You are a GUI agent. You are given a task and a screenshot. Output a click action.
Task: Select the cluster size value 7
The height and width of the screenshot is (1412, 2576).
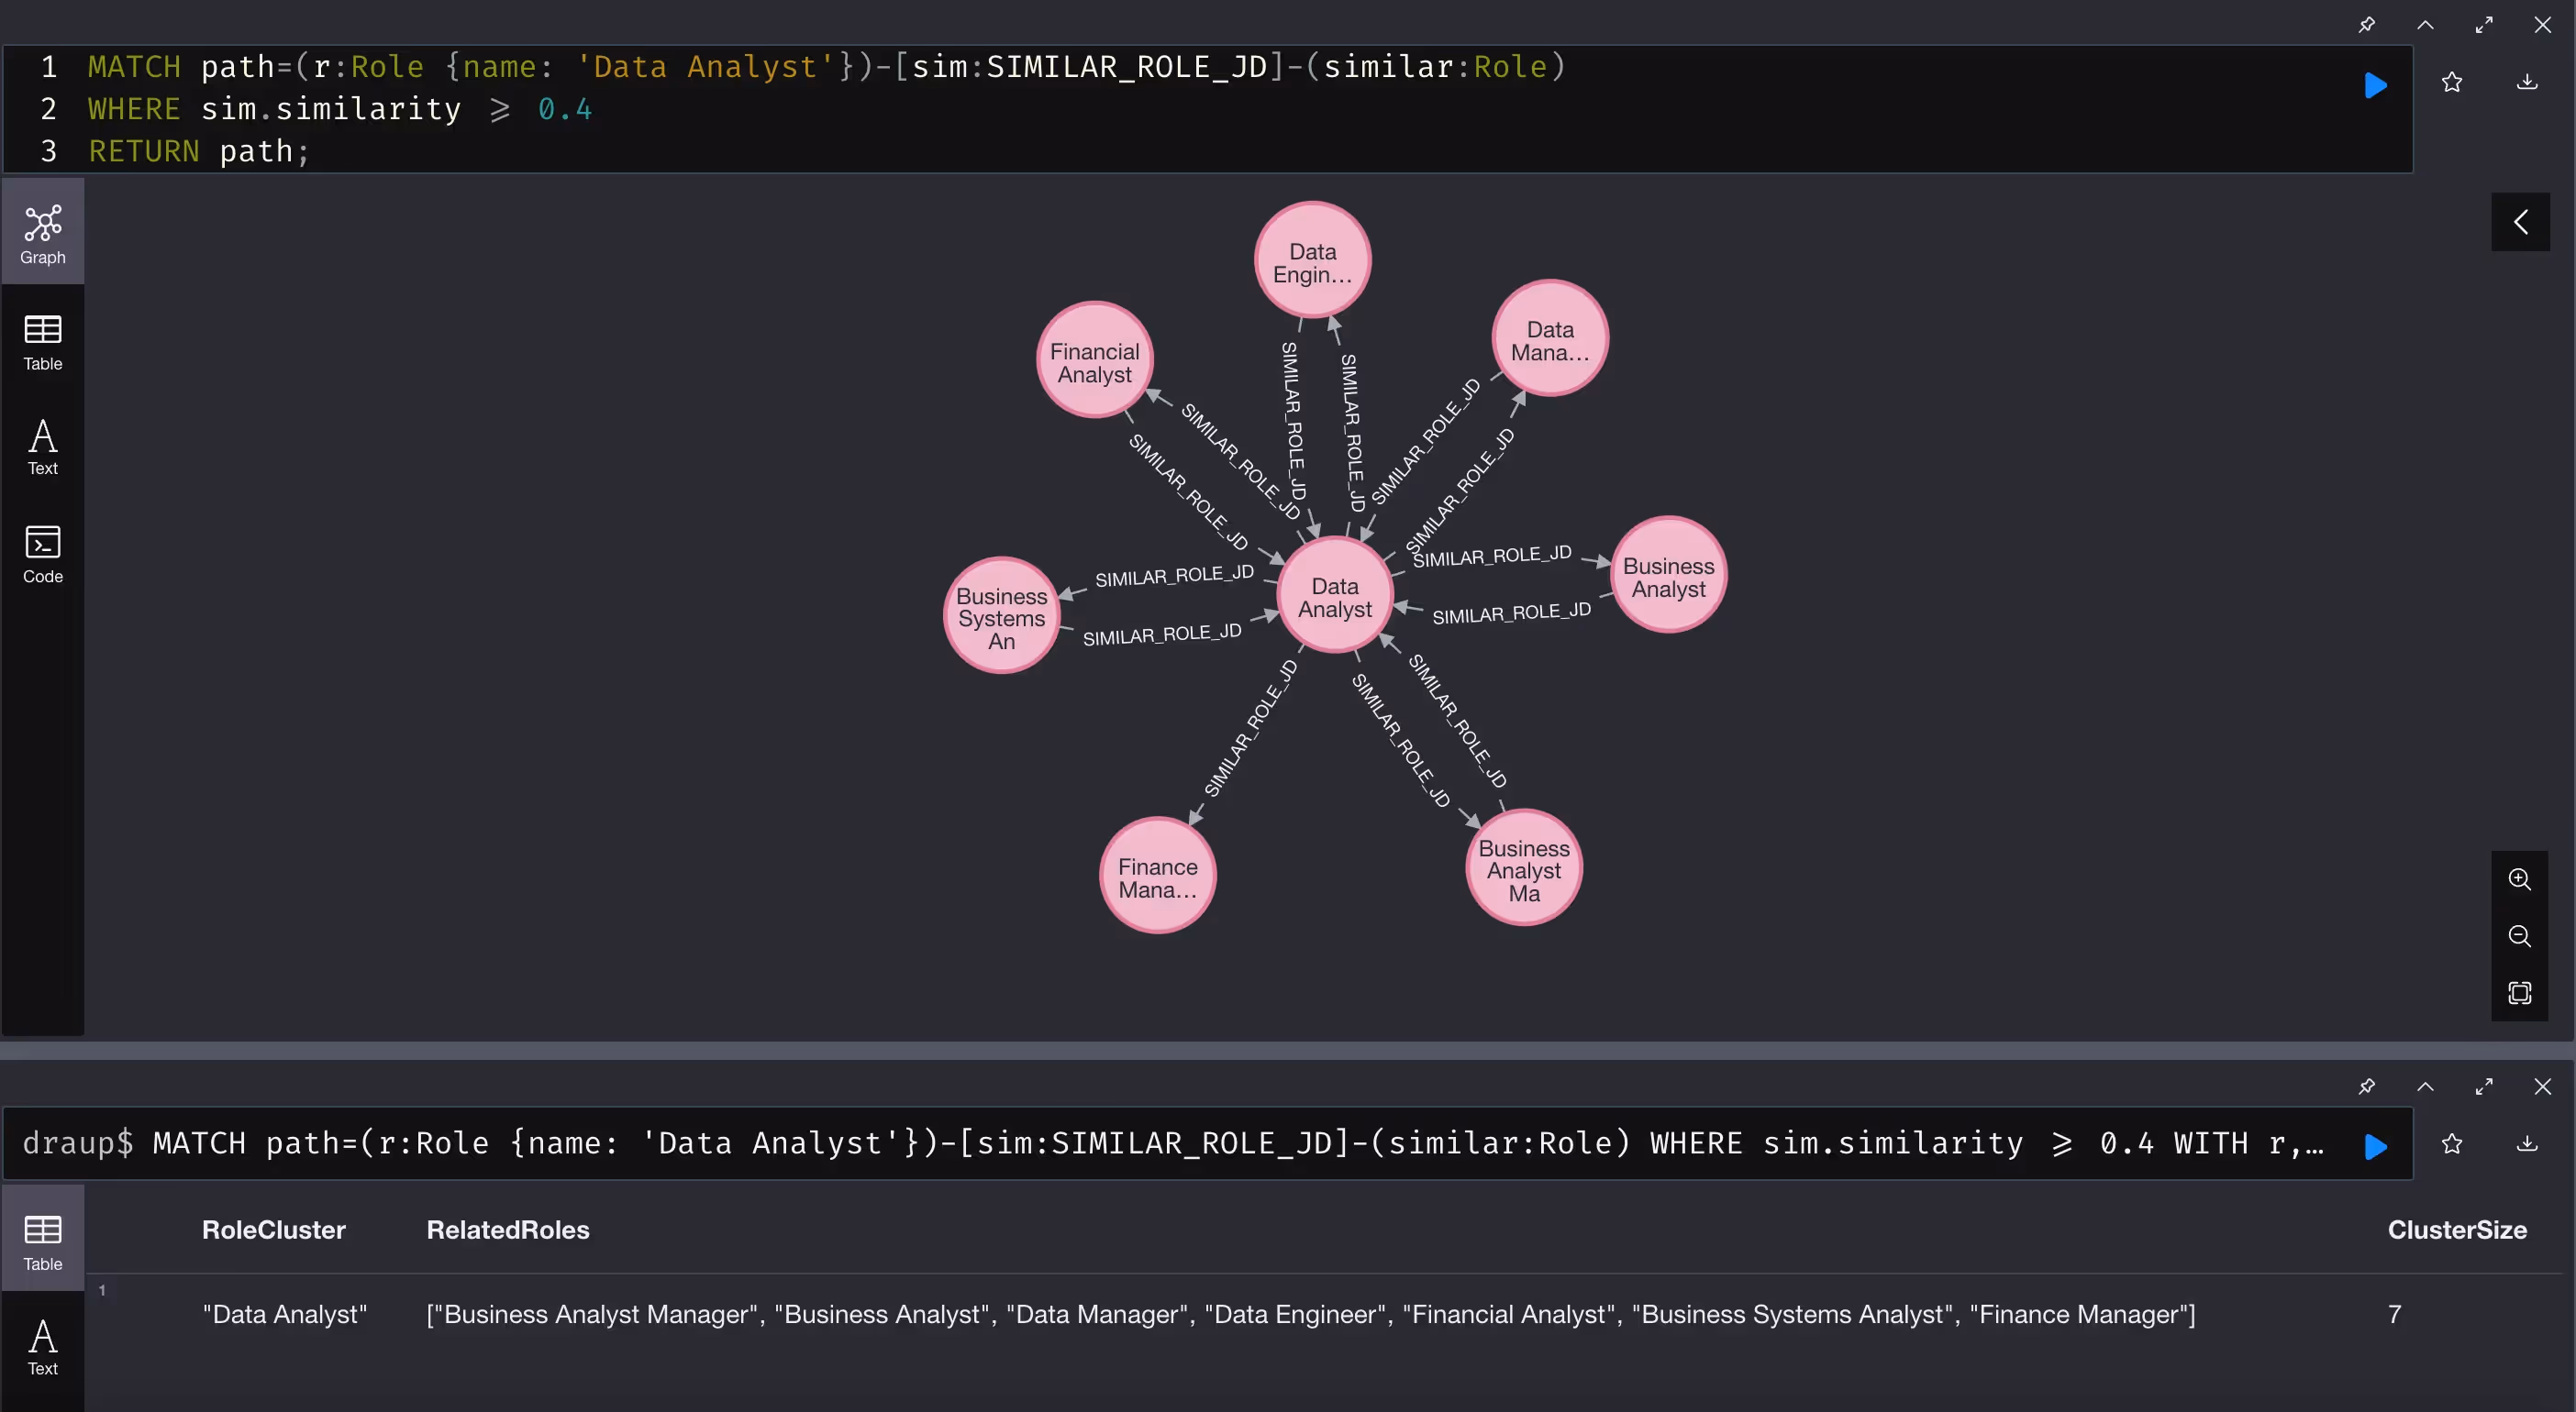click(2394, 1314)
